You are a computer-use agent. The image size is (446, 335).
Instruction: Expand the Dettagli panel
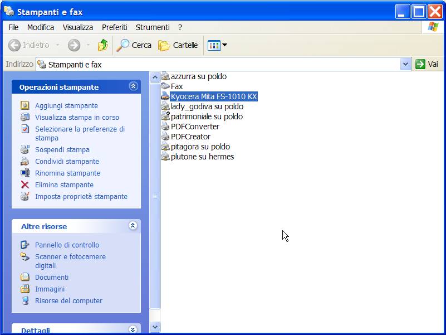pyautogui.click(x=133, y=329)
